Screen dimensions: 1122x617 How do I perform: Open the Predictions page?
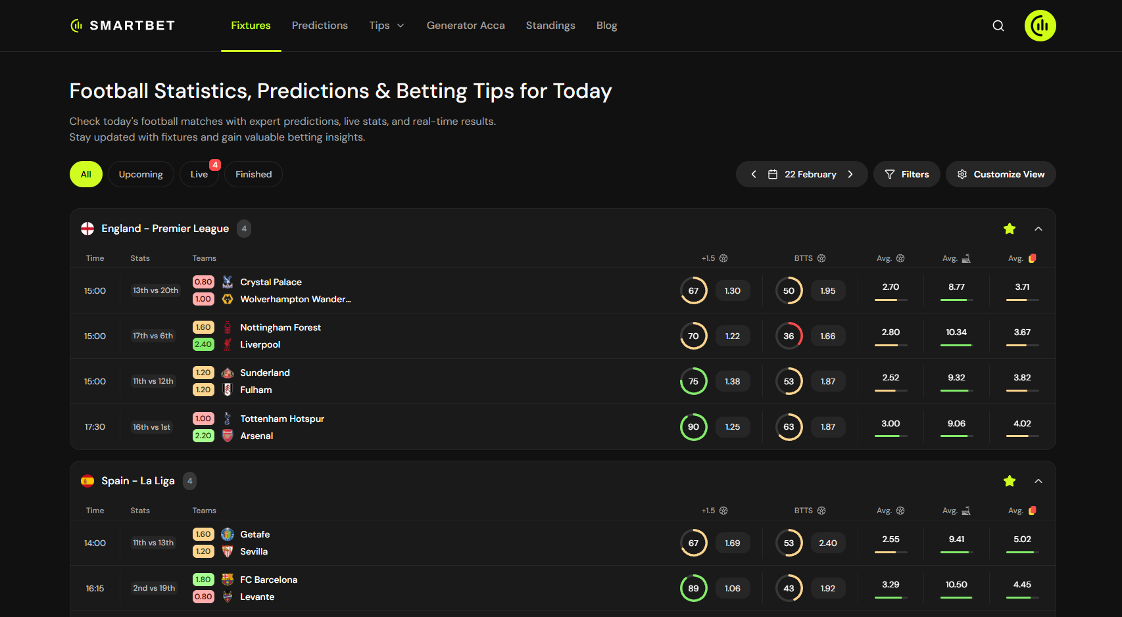[320, 26]
